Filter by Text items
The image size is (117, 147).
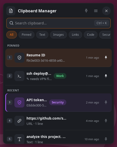pyautogui.click(x=42, y=35)
